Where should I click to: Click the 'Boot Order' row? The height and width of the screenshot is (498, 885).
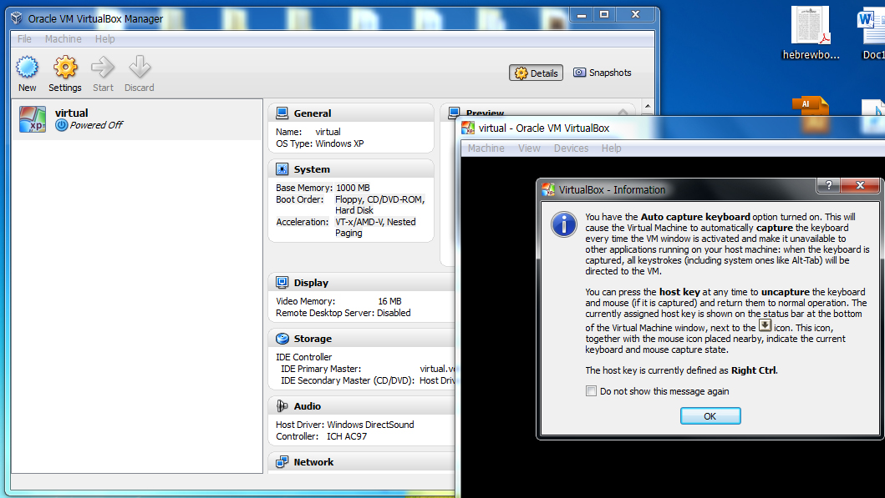click(x=350, y=204)
